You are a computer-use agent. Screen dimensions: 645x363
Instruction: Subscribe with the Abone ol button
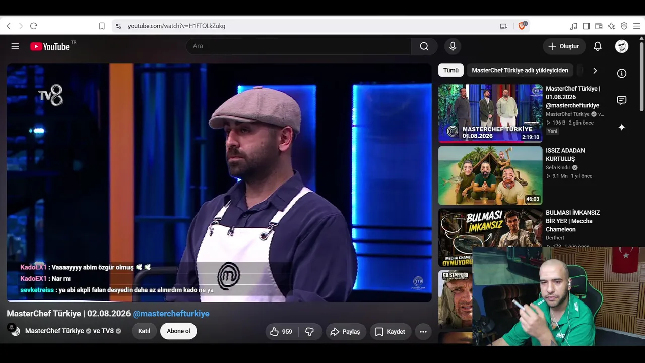[178, 331]
